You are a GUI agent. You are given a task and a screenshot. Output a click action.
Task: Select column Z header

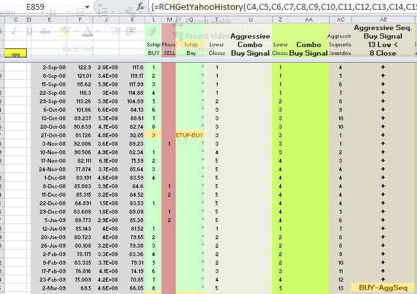[x=280, y=20]
